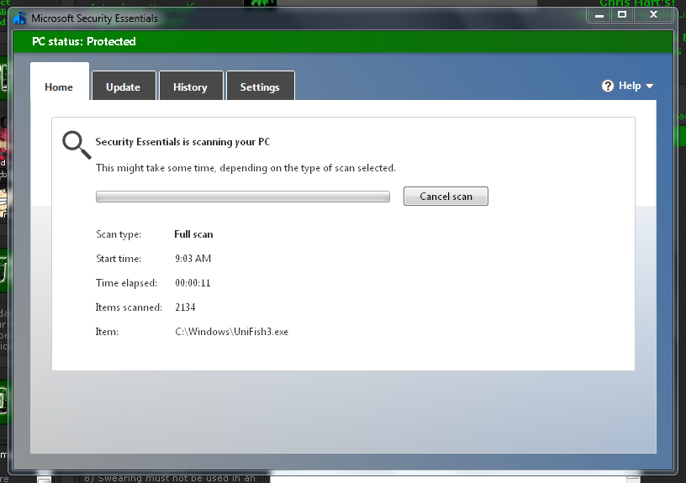Open the History tab

[x=191, y=86]
